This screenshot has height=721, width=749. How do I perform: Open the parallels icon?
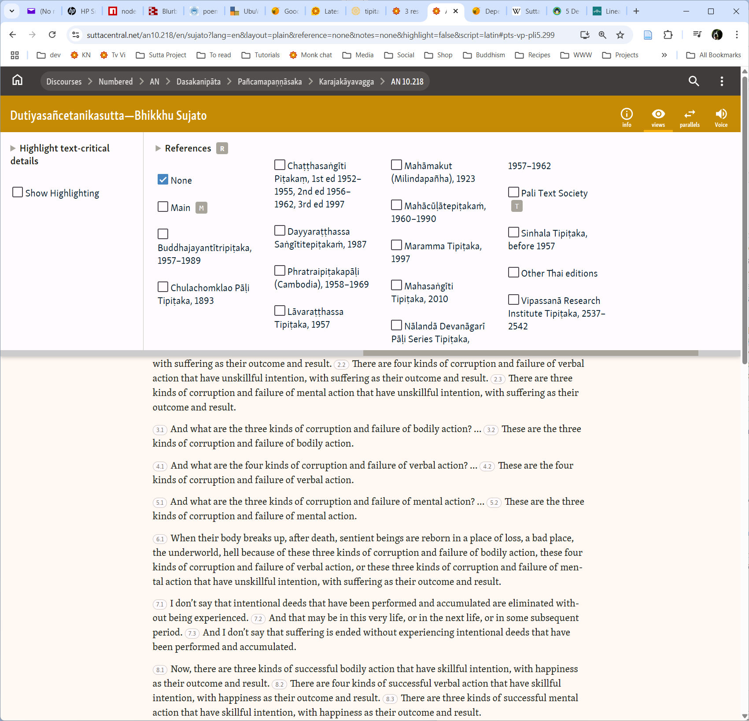click(690, 118)
